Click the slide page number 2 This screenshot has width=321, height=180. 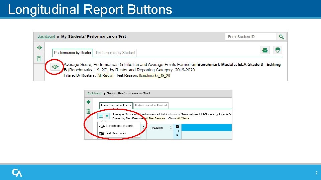316,173
